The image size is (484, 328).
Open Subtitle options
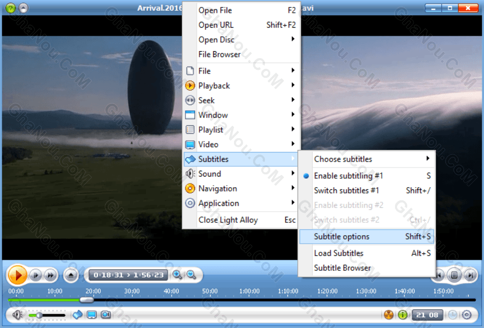(367, 237)
